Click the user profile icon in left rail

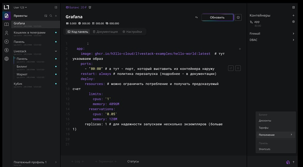[6, 33]
